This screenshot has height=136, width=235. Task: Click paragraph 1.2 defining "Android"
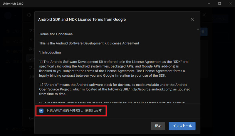pos(115,89)
